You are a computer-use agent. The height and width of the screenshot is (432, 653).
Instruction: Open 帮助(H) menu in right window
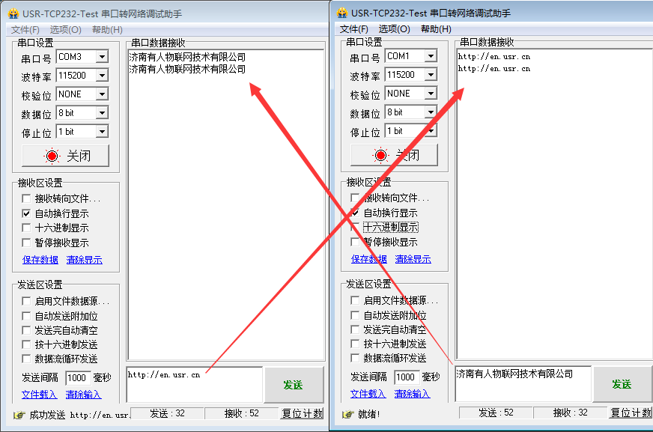436,29
